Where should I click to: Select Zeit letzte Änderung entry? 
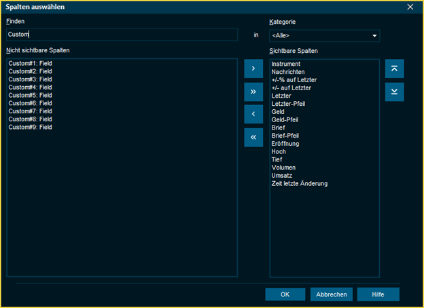299,183
